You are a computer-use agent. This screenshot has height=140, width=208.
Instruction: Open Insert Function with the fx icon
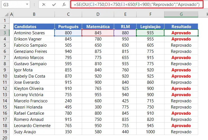[64, 5]
